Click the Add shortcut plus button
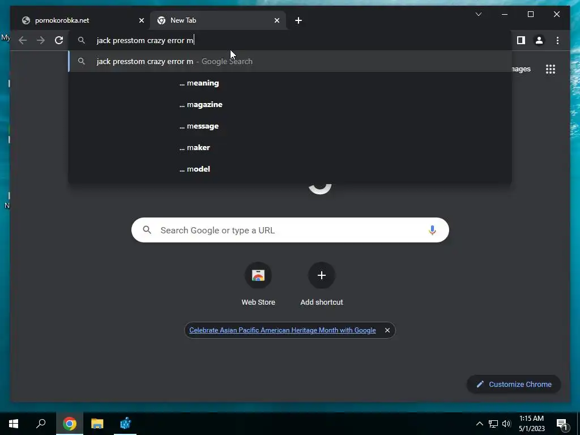This screenshot has height=435, width=580. pyautogui.click(x=322, y=275)
